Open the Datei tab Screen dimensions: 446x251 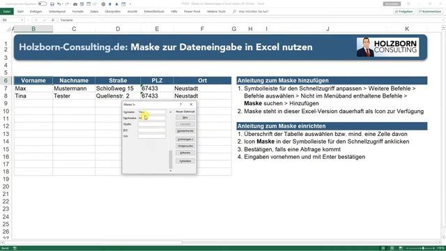click(x=7, y=11)
